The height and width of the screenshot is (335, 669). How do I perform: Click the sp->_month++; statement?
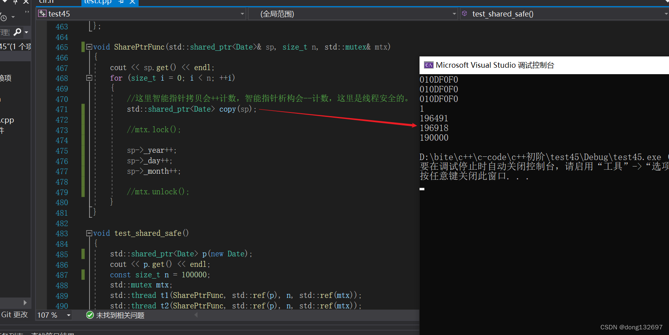(x=154, y=171)
